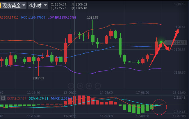Image resolution: width=189 pixels, height=119 pixels.
Task: Click the current price tag 1202.49
Action: tap(179, 43)
